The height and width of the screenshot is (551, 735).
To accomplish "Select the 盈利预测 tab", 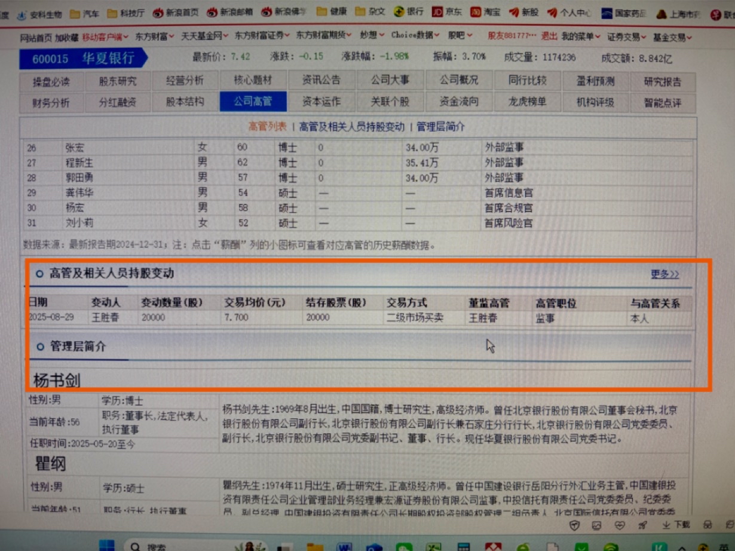I will point(595,81).
